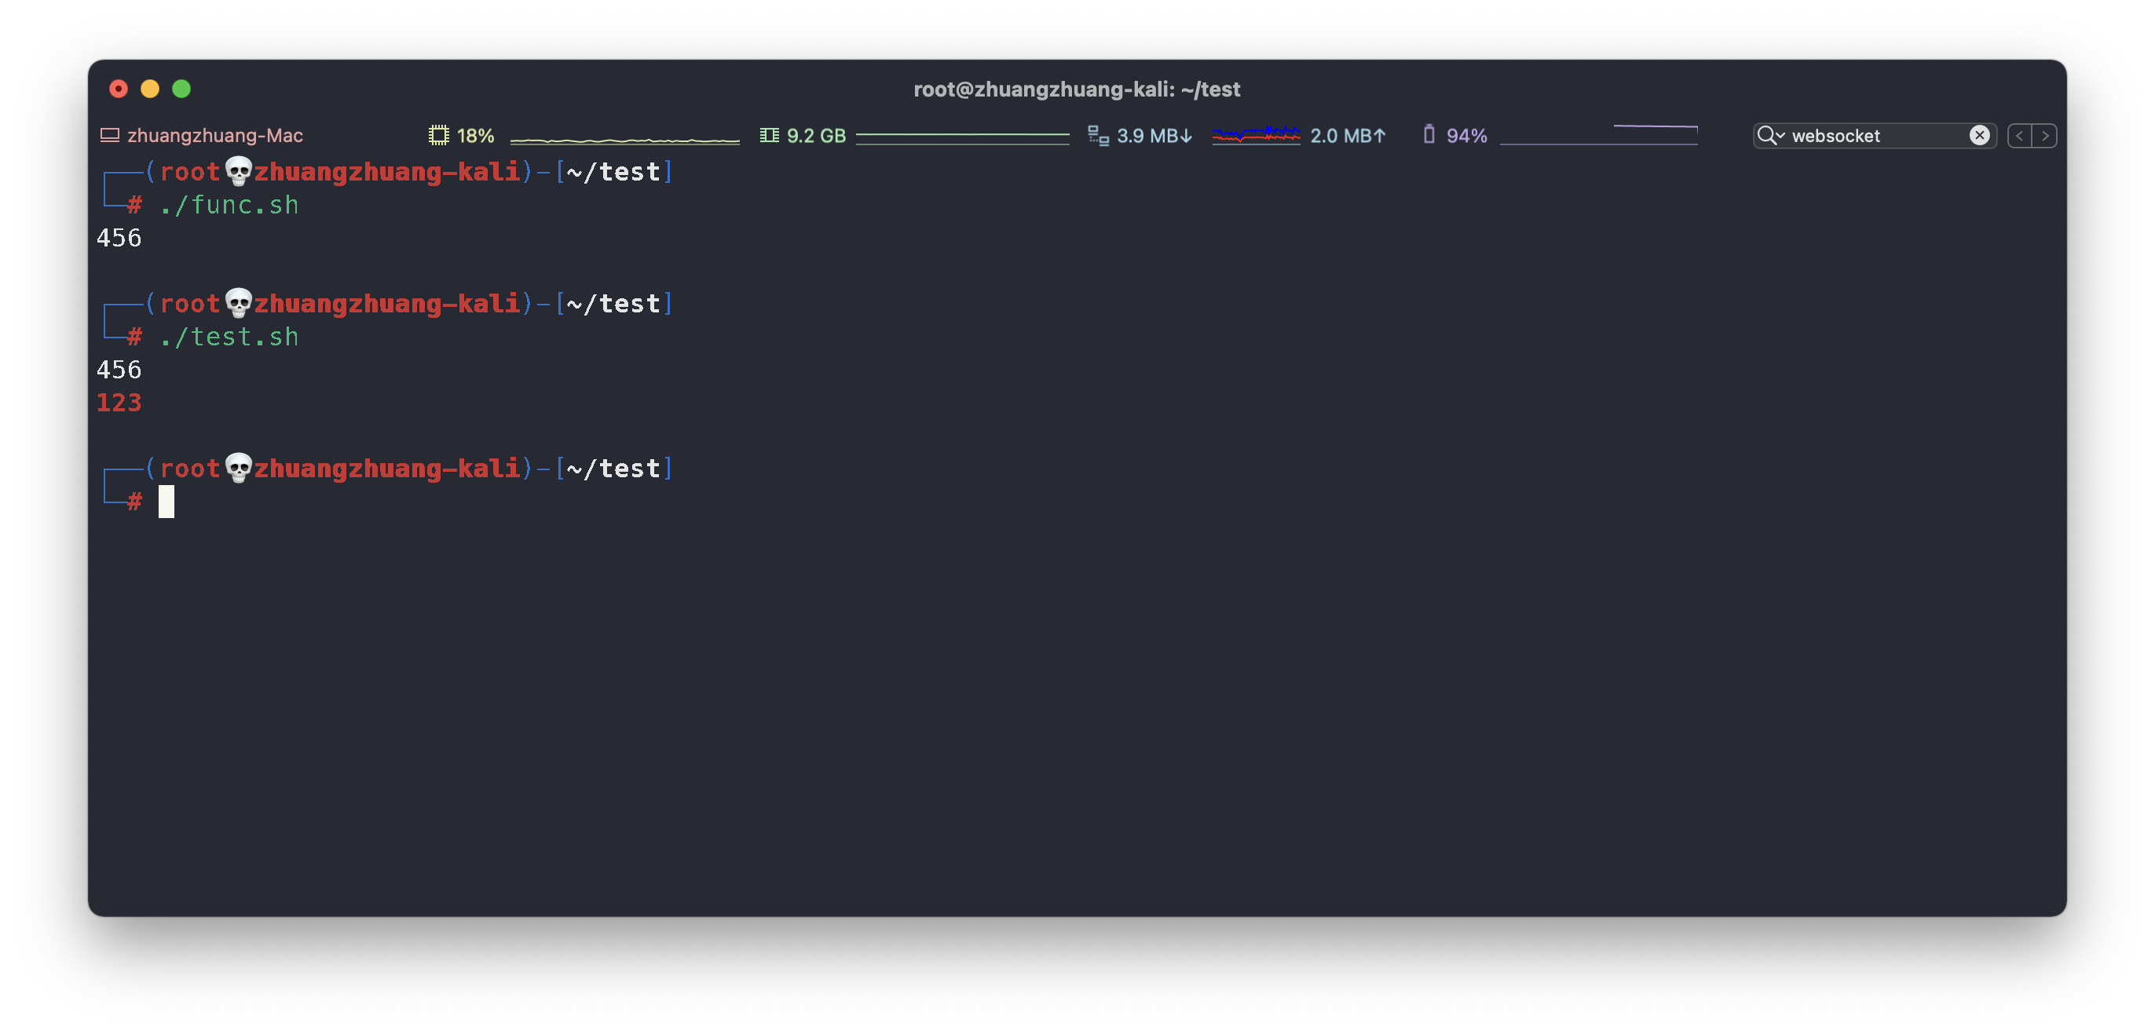Click the network traffic graph
Image resolution: width=2155 pixels, height=1033 pixels.
tap(1256, 135)
